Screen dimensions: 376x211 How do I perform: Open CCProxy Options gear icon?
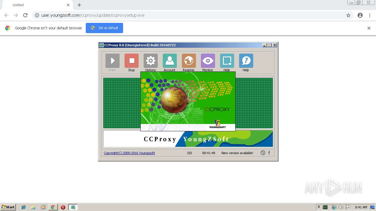[151, 61]
